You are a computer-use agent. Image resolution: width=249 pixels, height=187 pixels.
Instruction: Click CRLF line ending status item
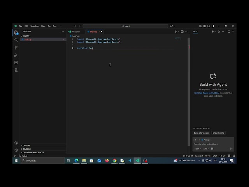(x=215, y=156)
